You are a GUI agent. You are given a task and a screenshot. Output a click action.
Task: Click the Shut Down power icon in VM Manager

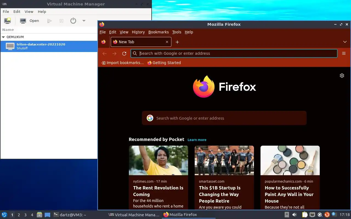click(x=73, y=21)
